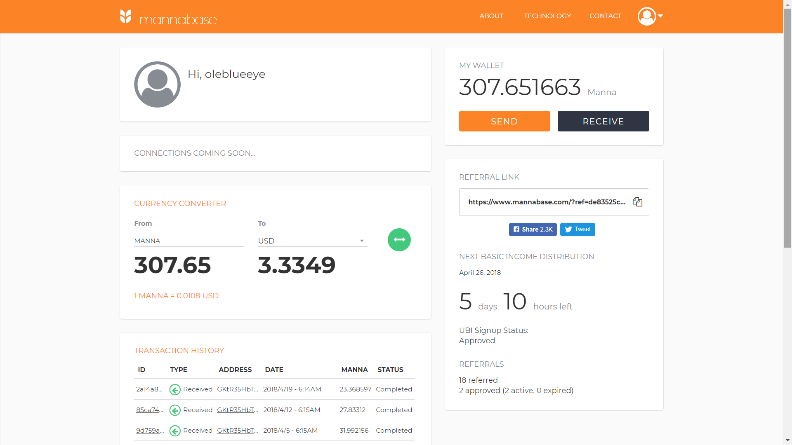This screenshot has height=445, width=792.
Task: Click the address link in the 2018/4/19 row
Action: pos(238,389)
